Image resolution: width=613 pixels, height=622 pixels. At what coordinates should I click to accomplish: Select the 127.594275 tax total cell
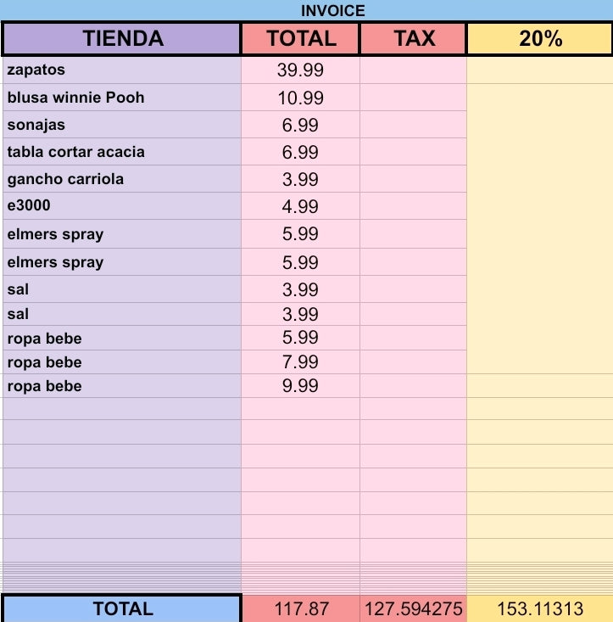coord(413,608)
